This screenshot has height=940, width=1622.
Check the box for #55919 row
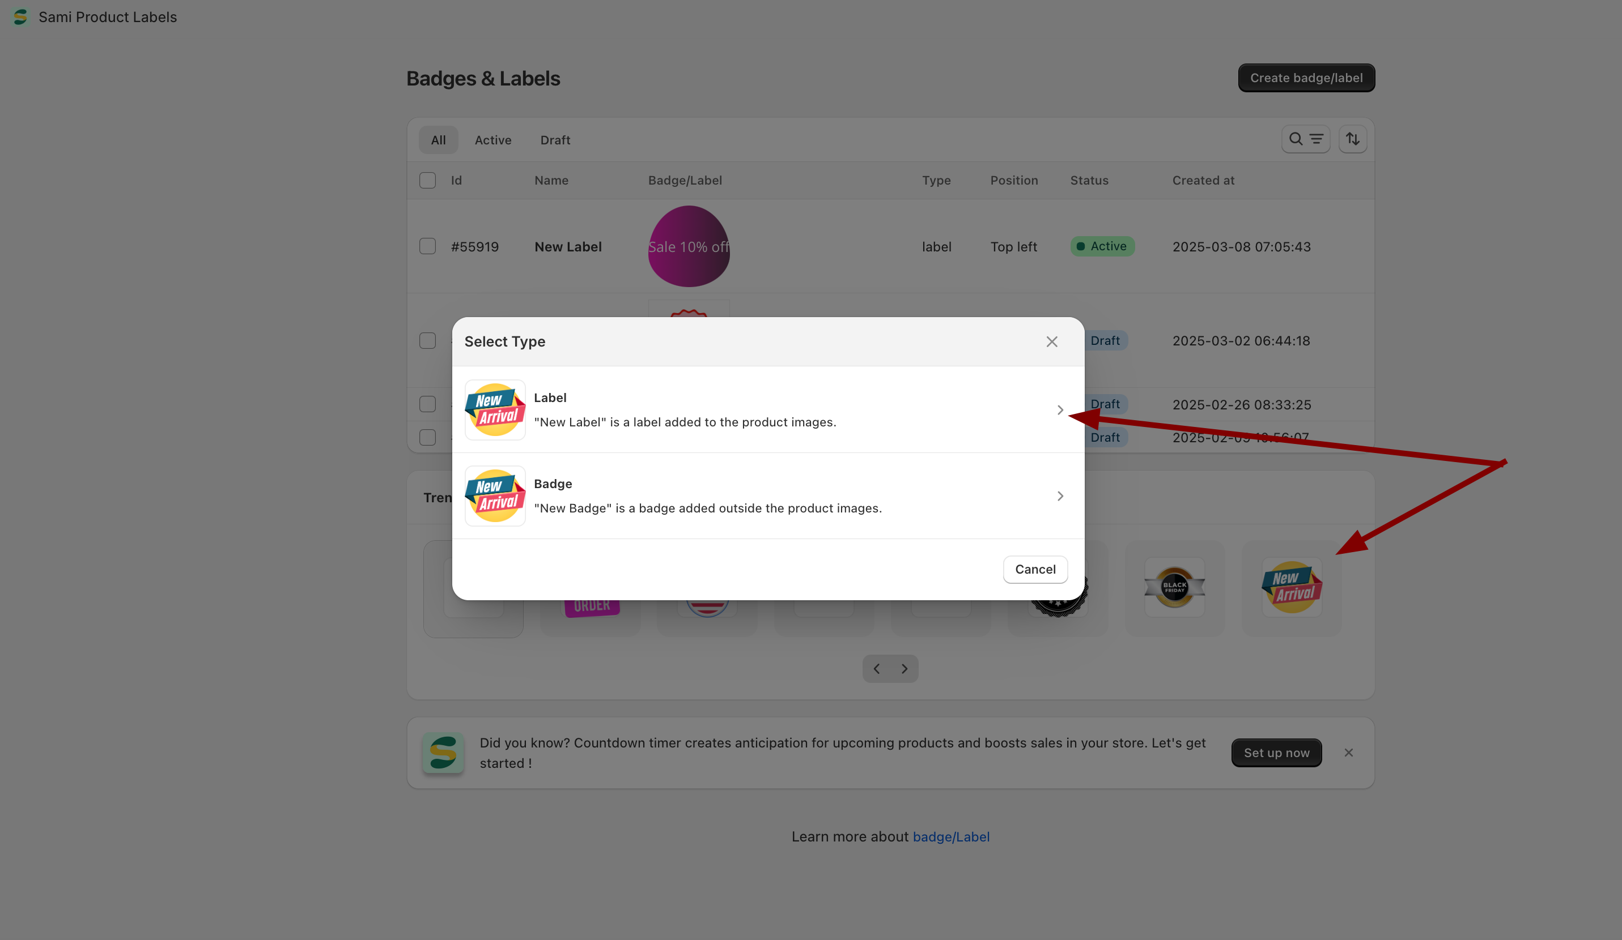click(x=427, y=246)
